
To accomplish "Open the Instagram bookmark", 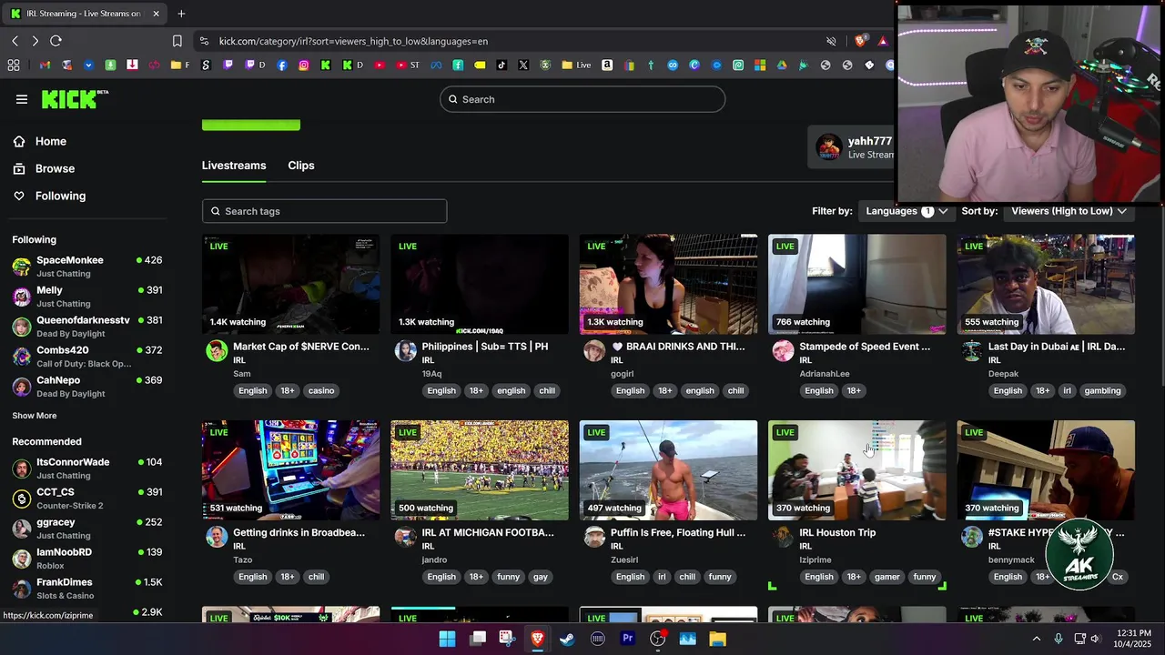I will tap(304, 65).
